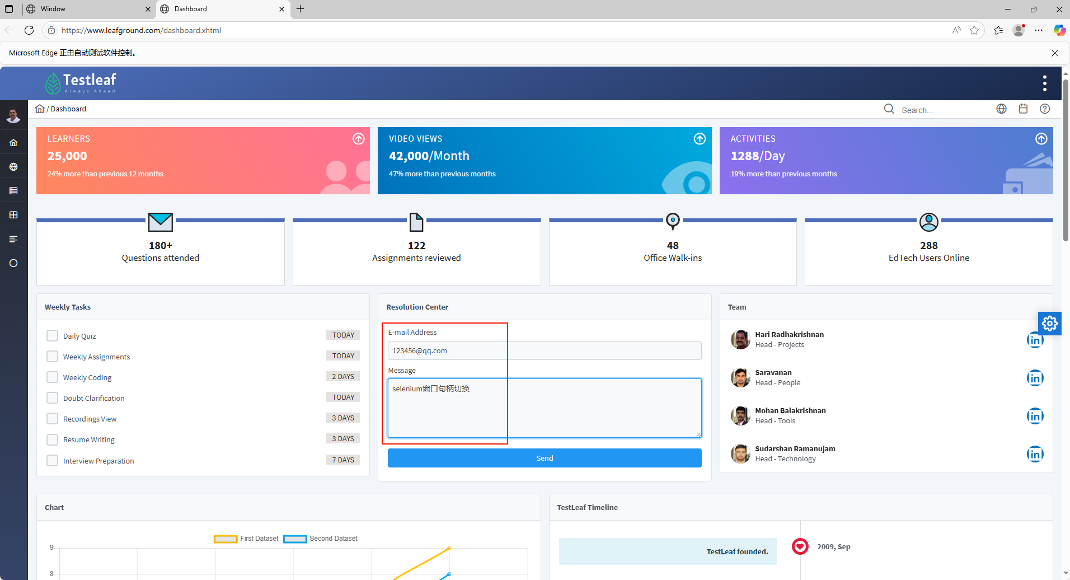Dismiss the automation notification bar
This screenshot has width=1070, height=580.
[1055, 53]
